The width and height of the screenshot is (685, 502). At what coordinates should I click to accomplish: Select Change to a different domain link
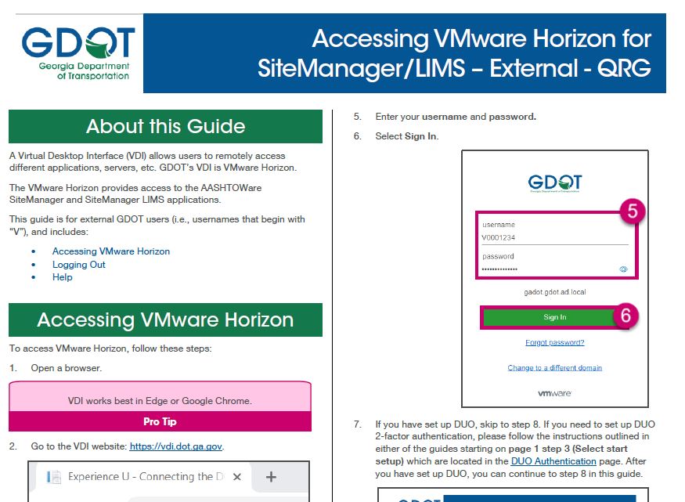click(x=555, y=368)
